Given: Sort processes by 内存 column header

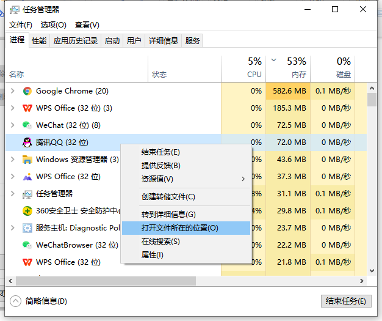Looking at the screenshot, I should coord(298,74).
